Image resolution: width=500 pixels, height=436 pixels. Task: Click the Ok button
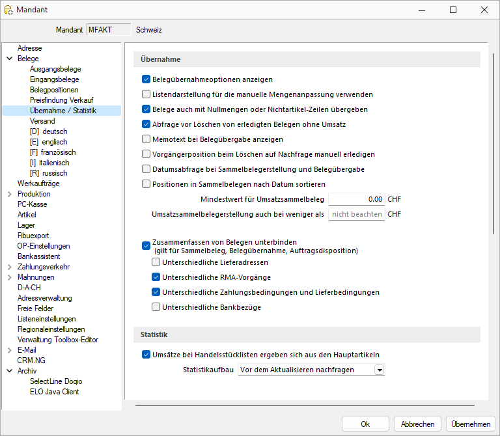tap(365, 424)
